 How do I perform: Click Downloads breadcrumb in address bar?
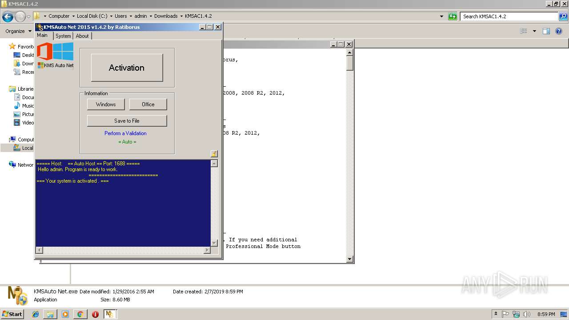click(166, 16)
